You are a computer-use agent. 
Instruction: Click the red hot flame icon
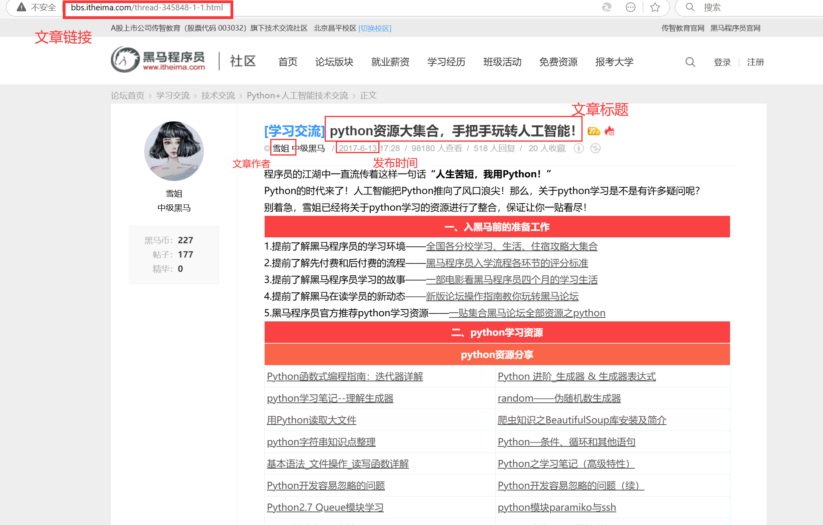[x=610, y=131]
